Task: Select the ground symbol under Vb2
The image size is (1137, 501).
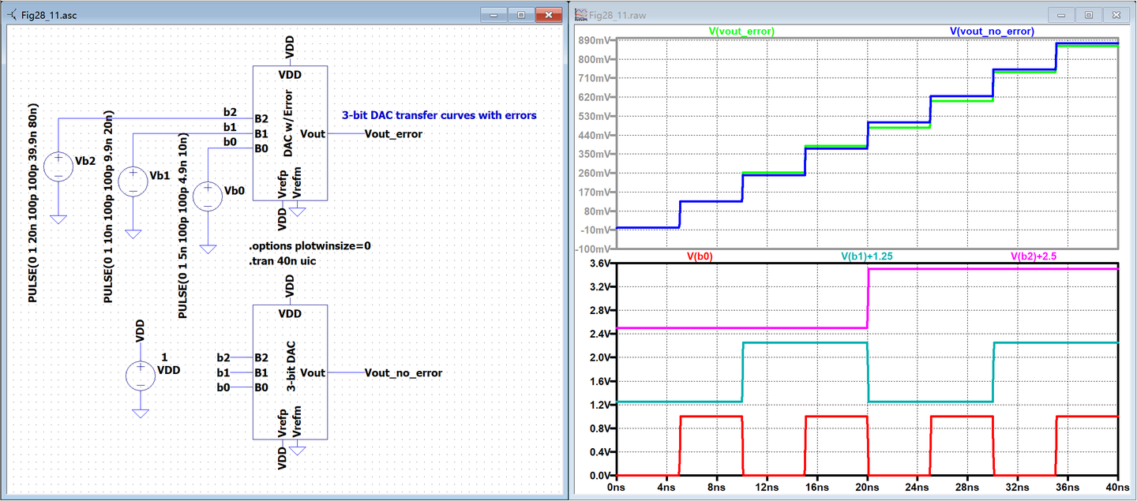Action: [x=58, y=219]
